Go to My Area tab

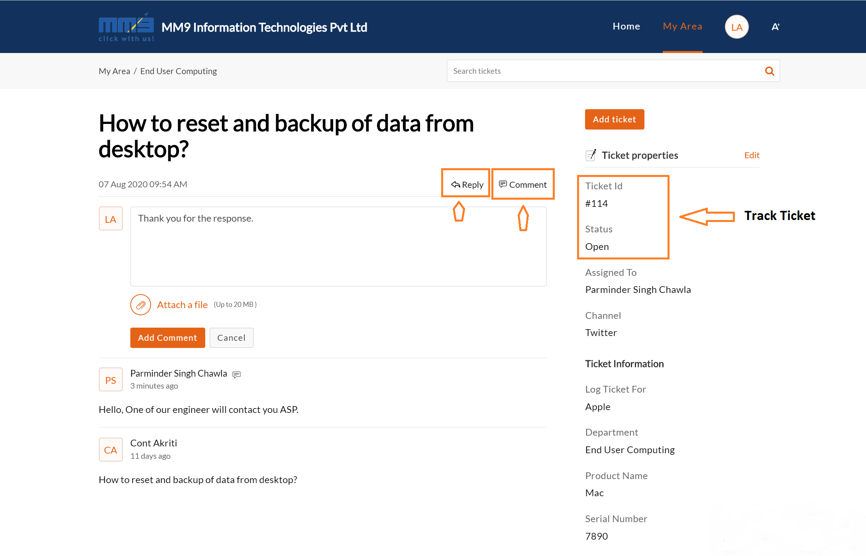click(682, 26)
